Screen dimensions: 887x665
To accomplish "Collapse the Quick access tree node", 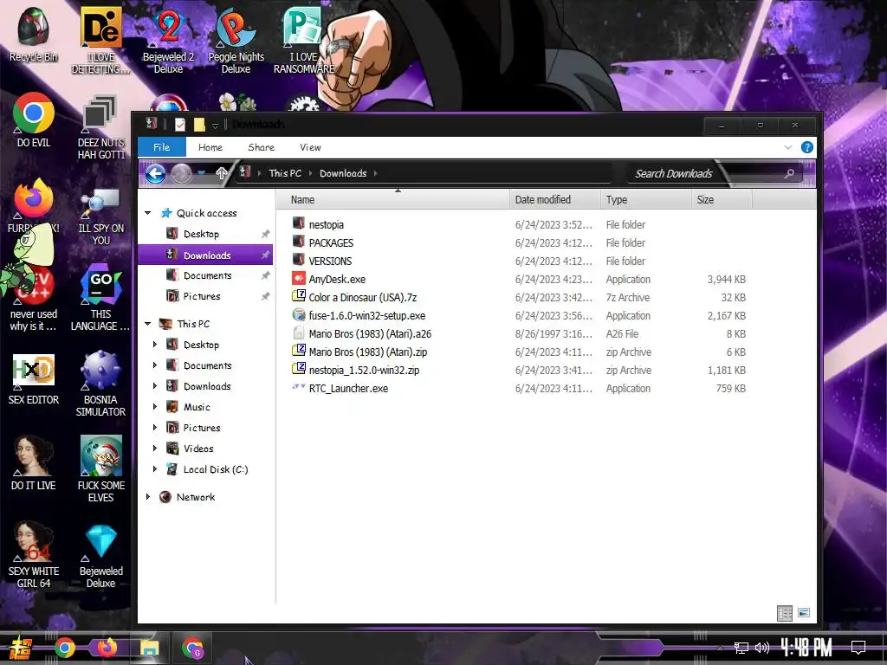I will tap(147, 213).
